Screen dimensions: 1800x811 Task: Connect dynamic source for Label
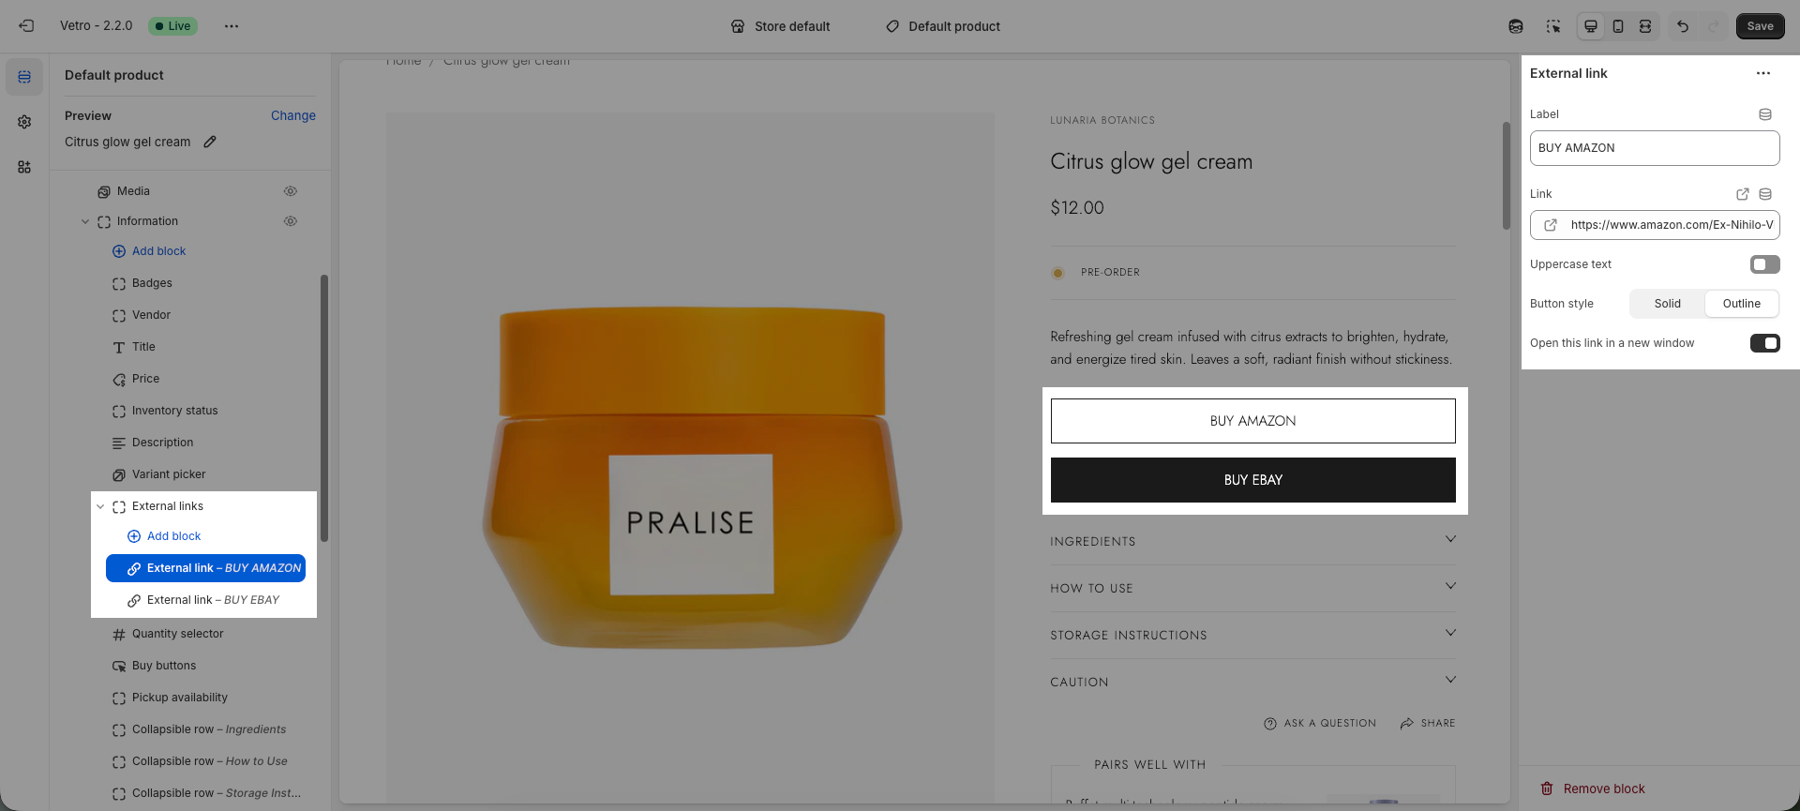1765,114
